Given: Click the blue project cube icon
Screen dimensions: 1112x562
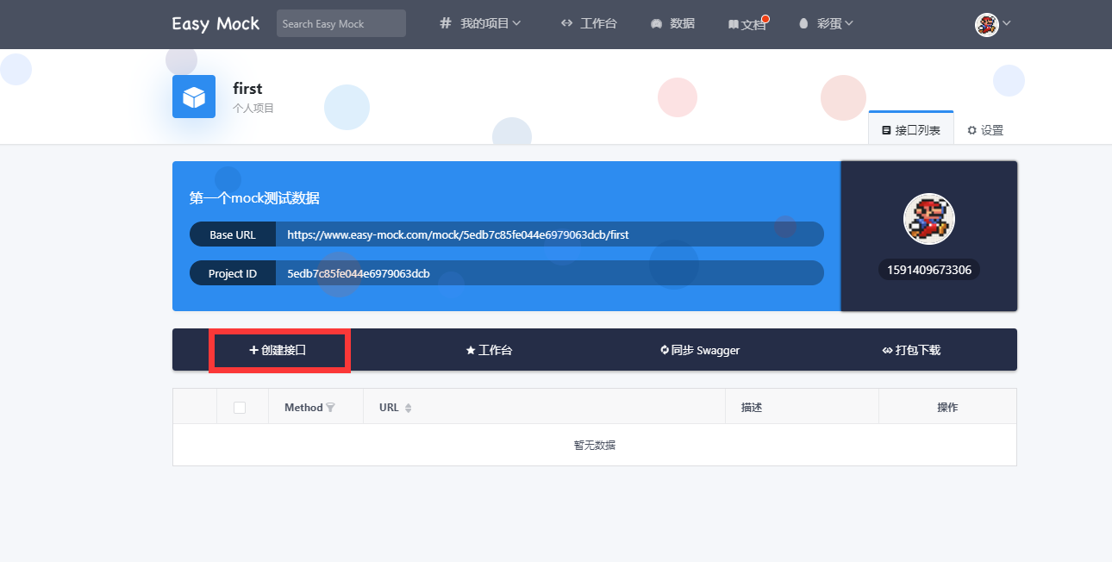Looking at the screenshot, I should tap(194, 97).
